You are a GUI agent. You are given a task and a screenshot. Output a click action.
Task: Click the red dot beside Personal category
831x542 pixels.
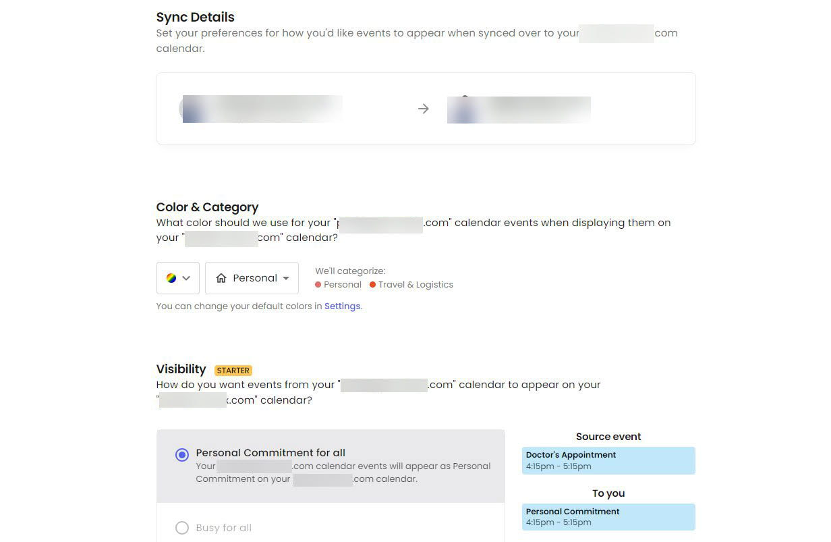(317, 284)
